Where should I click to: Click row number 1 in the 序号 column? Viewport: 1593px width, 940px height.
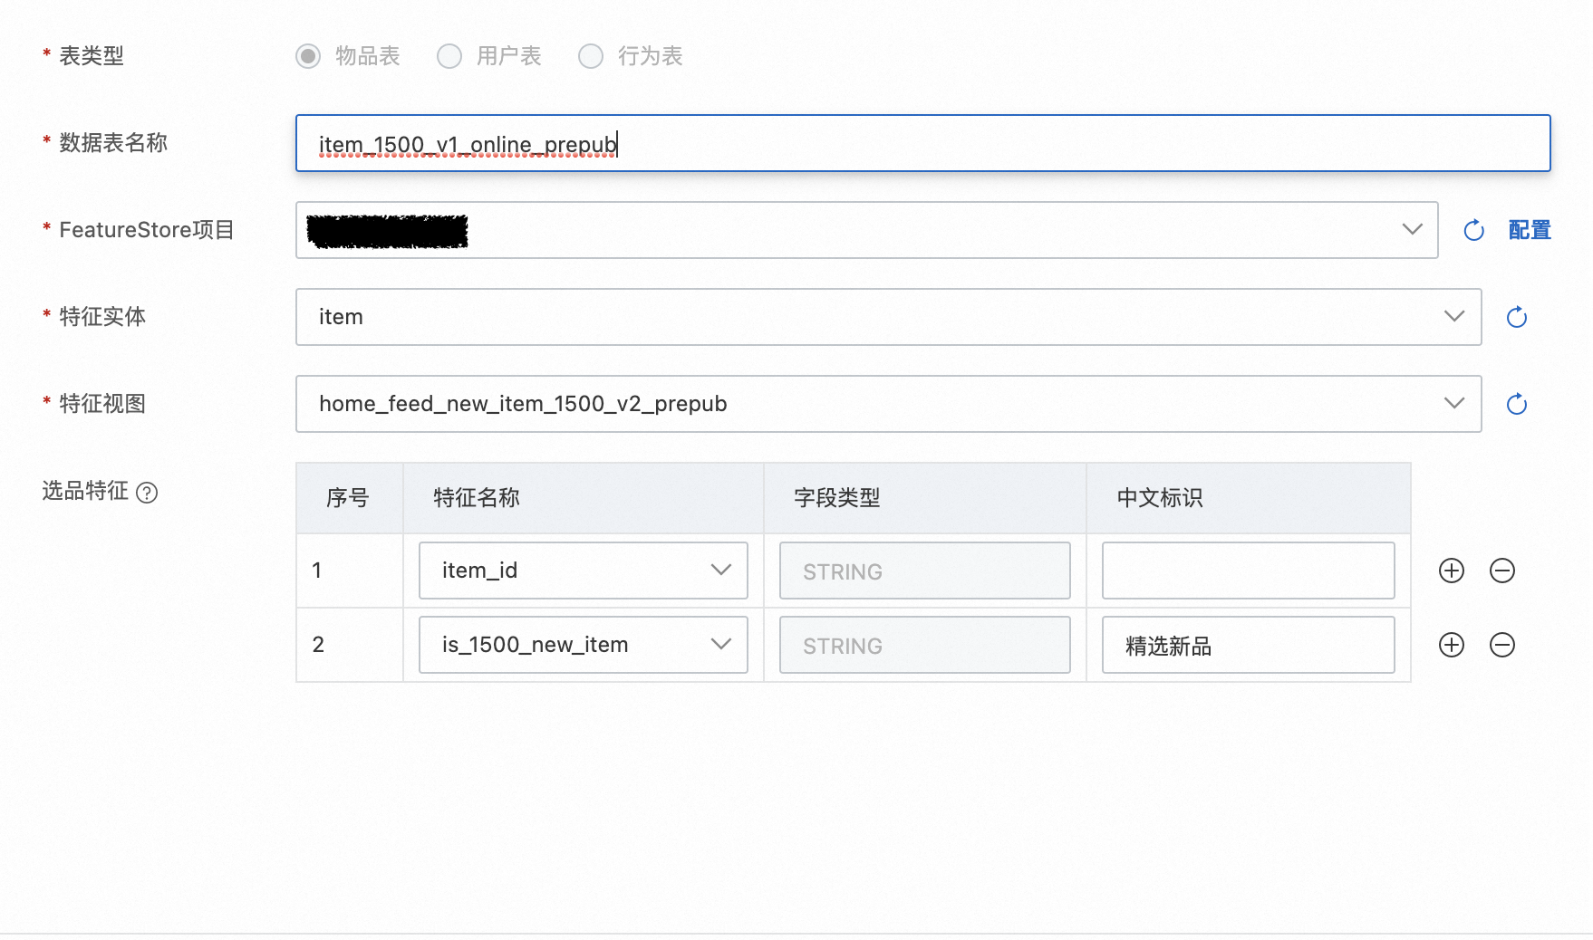pos(317,571)
